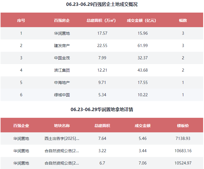Click the 楼板价 column header
This screenshot has width=204, height=169.
point(183,126)
